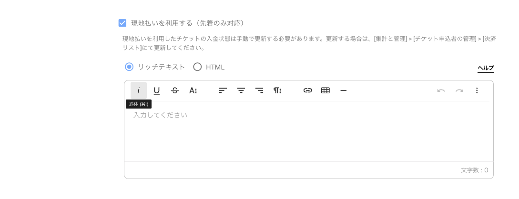The image size is (519, 199).
Task: Undo the last edit
Action: [x=441, y=90]
